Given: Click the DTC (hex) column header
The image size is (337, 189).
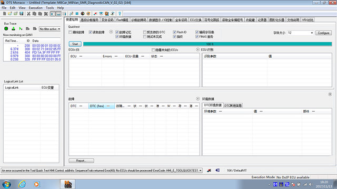Looking at the screenshot, I should pos(102,106).
